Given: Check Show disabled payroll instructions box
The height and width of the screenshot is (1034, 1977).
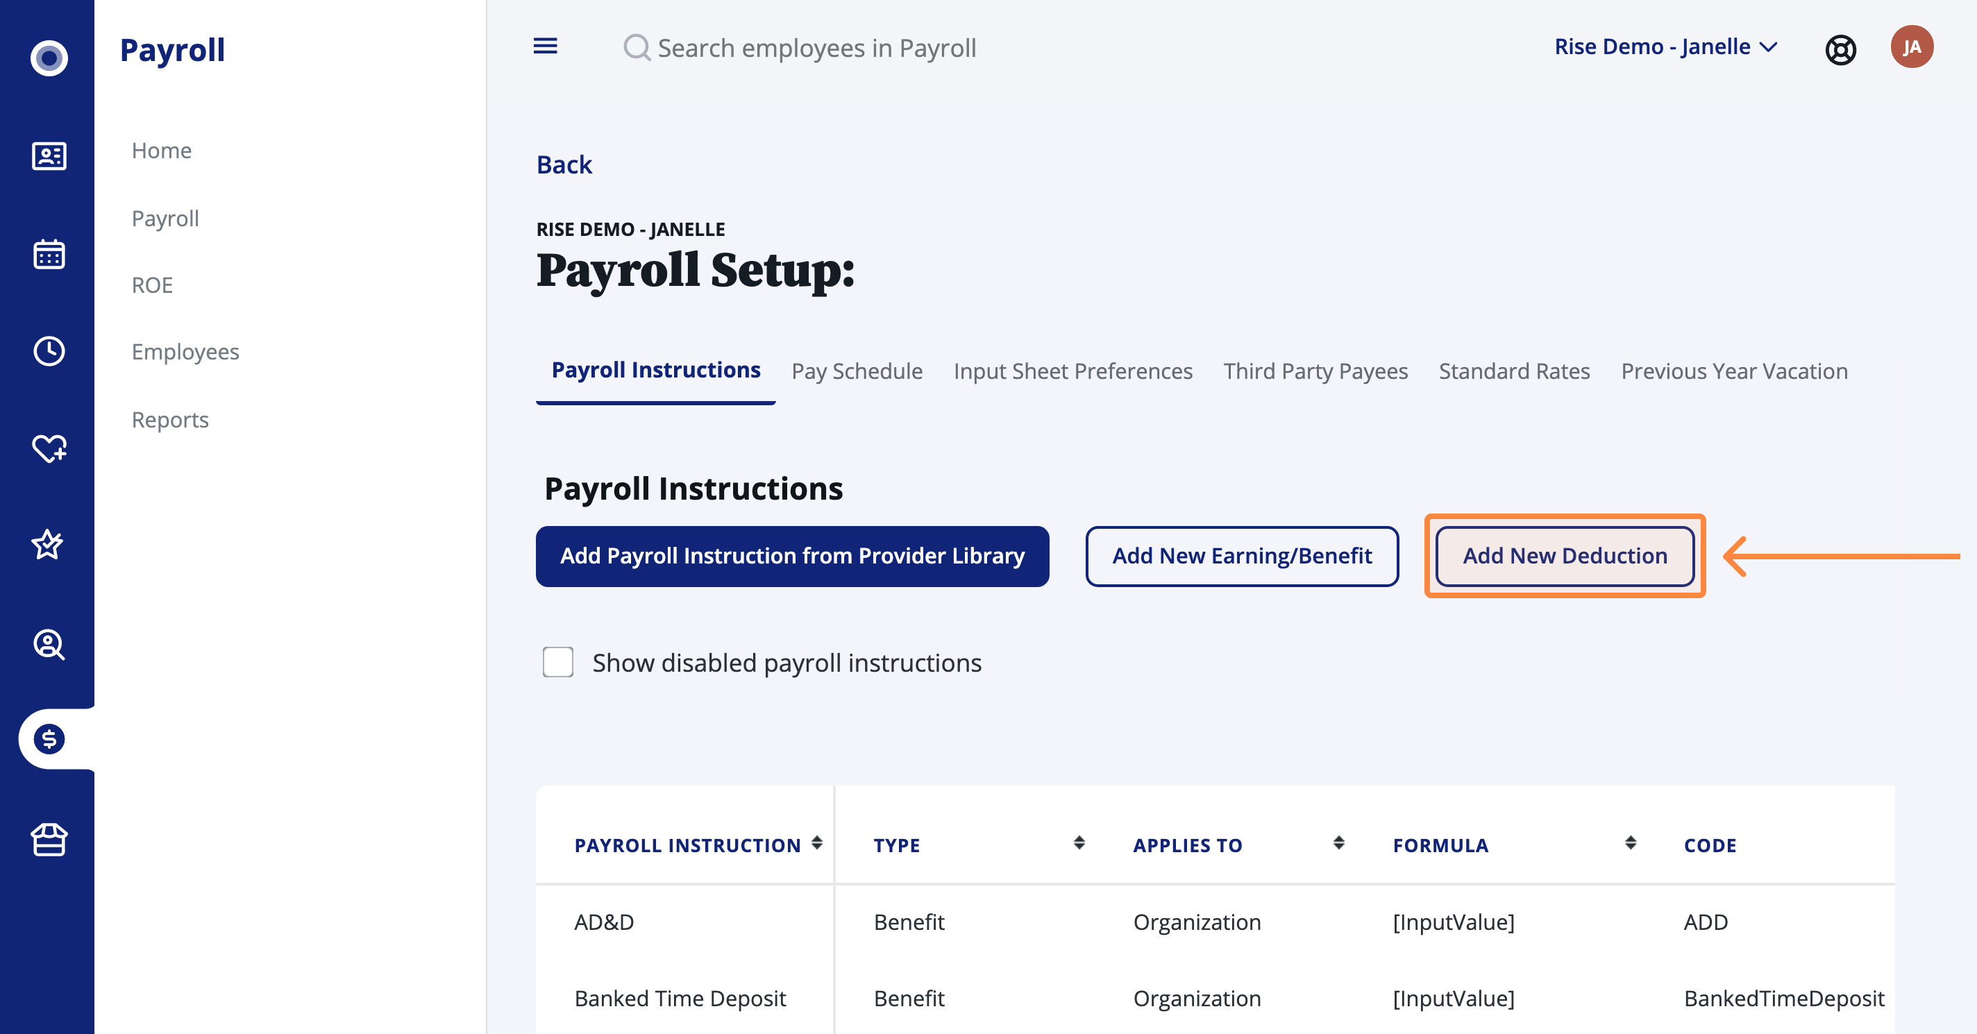Looking at the screenshot, I should (557, 662).
